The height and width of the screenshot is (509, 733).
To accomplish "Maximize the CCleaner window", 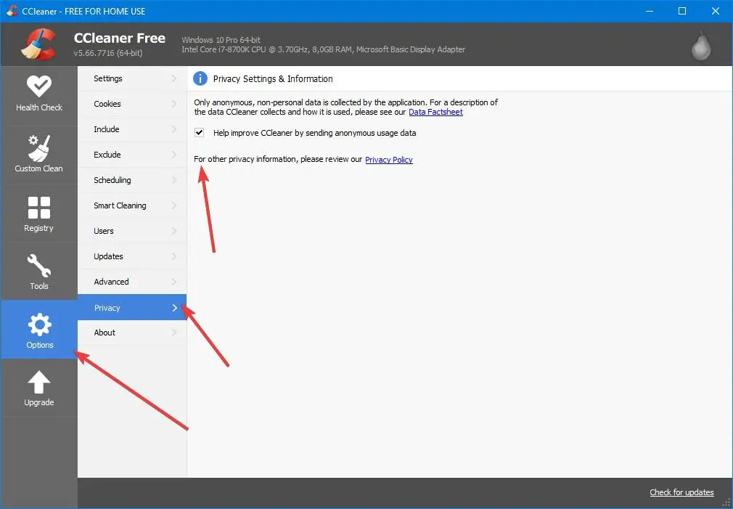I will click(x=682, y=11).
